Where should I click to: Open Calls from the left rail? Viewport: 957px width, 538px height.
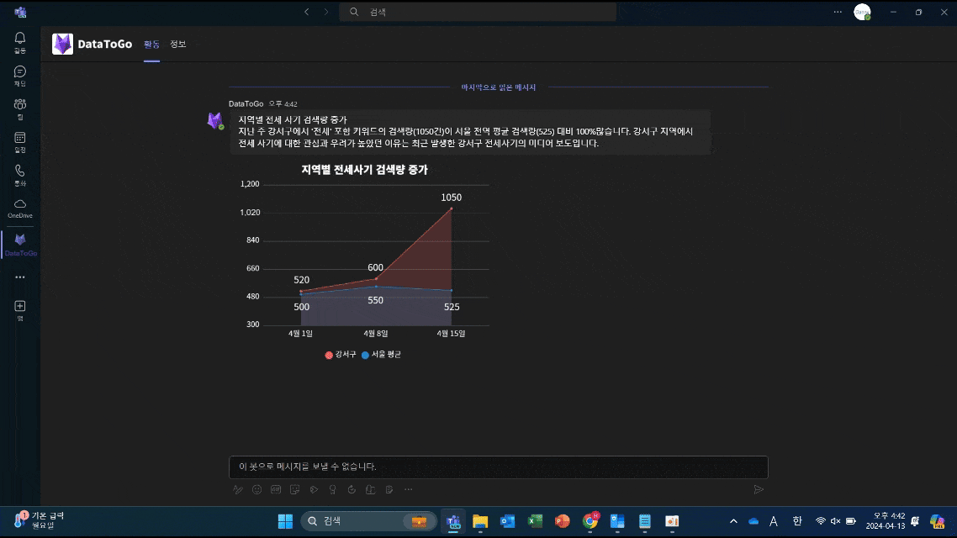pyautogui.click(x=20, y=174)
